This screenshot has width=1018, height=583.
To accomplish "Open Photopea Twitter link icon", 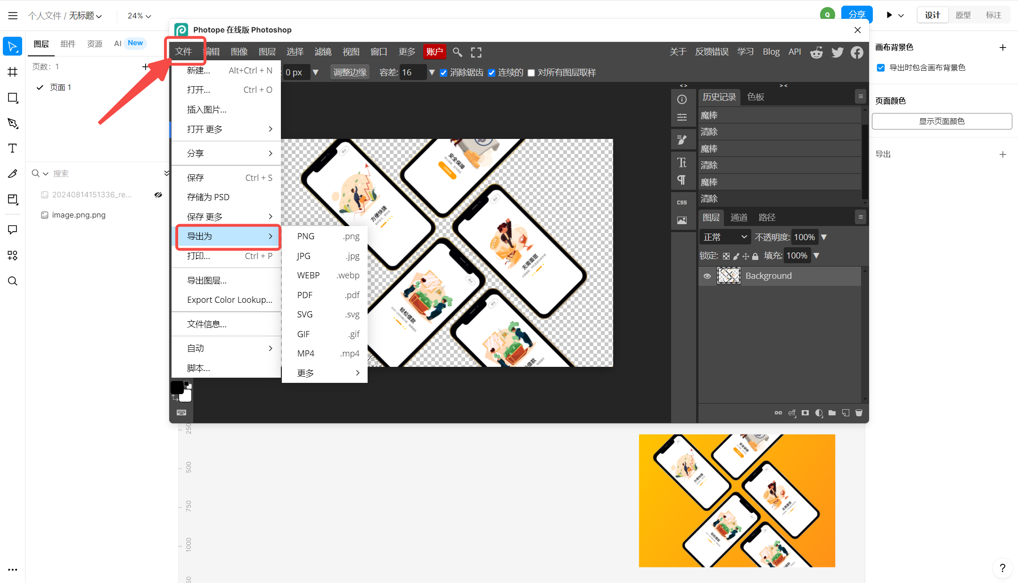I will [837, 52].
